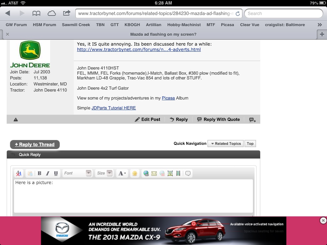327x245 pixels.
Task: Toggle multi-quote icon for this post
Action: pos(252,120)
